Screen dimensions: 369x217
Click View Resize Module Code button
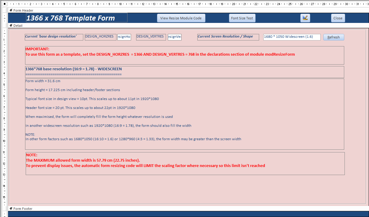click(181, 18)
